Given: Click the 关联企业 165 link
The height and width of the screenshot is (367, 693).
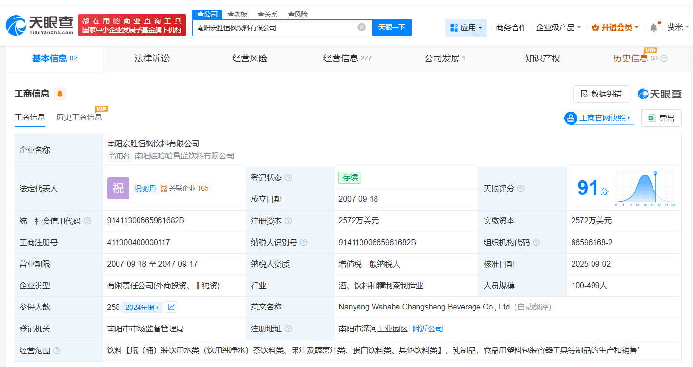Looking at the screenshot, I should [184, 188].
